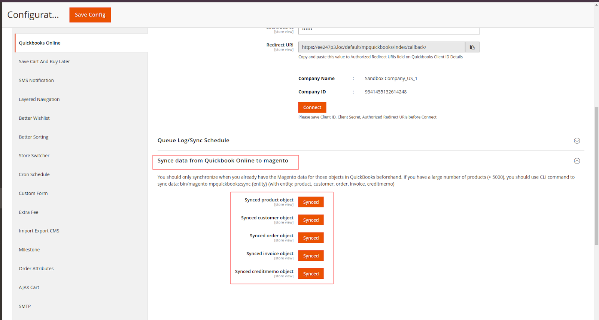Collapse the Sync data from Quickbook section
Image resolution: width=599 pixels, height=320 pixels.
click(x=577, y=161)
